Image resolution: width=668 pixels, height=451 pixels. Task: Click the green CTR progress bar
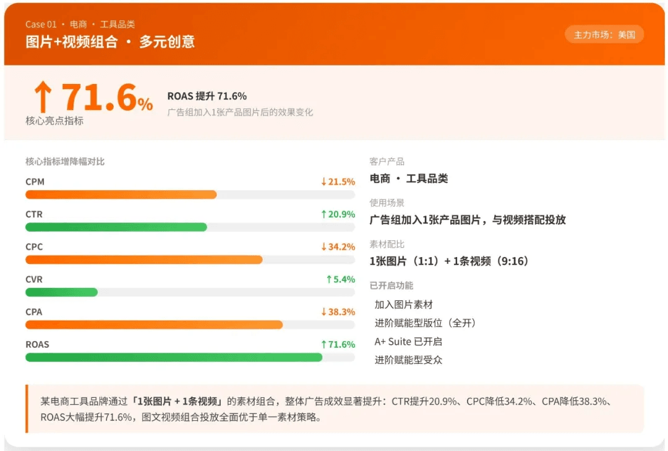(116, 227)
